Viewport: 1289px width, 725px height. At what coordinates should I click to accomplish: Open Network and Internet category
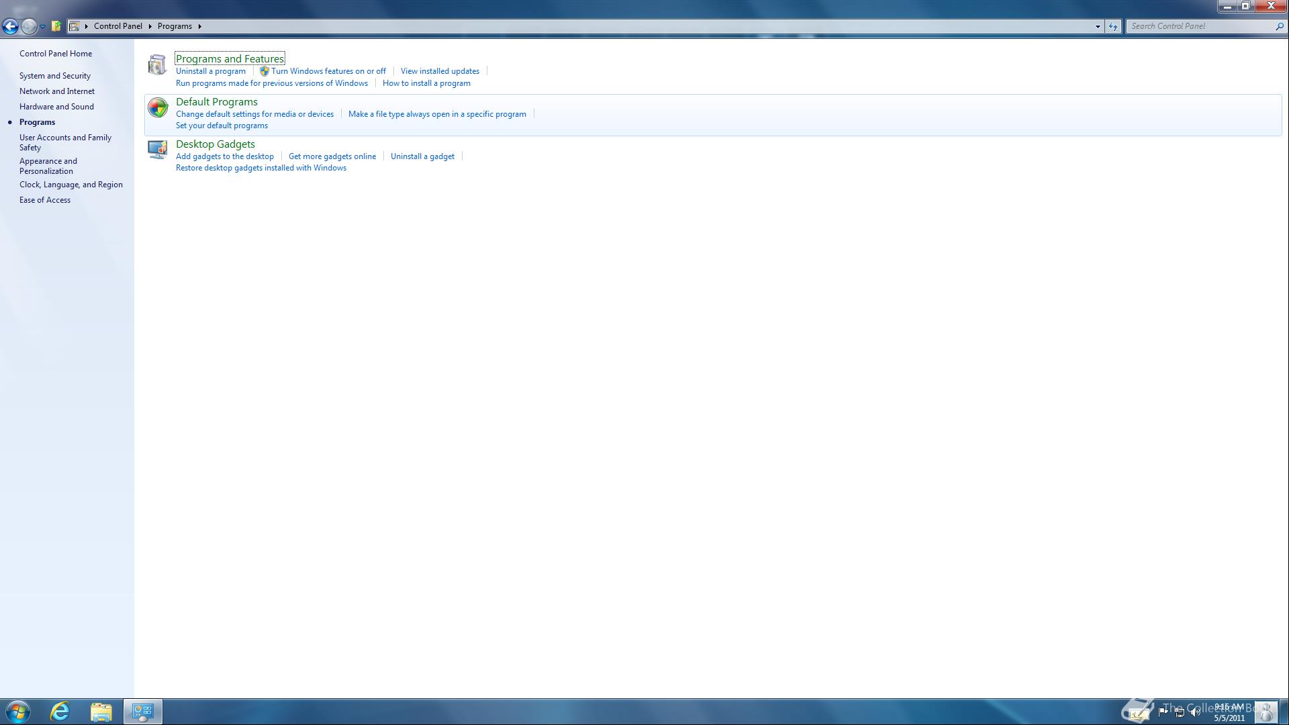coord(57,91)
